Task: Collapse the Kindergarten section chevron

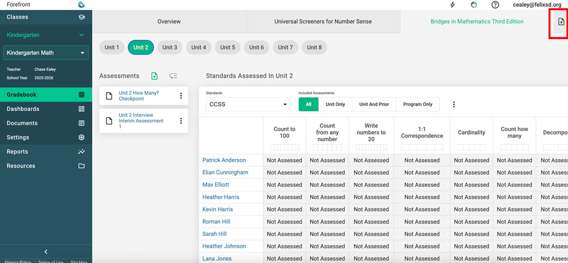Action: pos(81,35)
